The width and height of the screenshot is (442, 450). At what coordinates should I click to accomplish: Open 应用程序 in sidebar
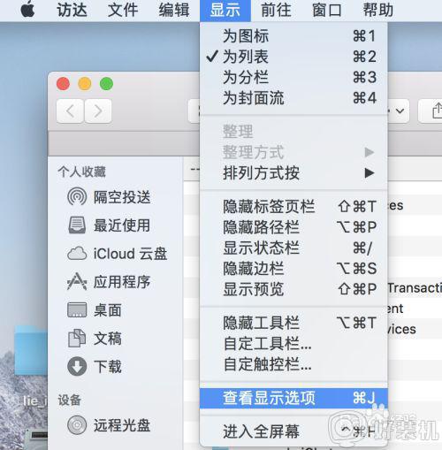(122, 281)
